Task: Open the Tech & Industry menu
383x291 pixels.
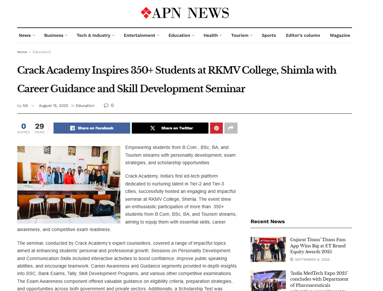Action: click(x=94, y=36)
